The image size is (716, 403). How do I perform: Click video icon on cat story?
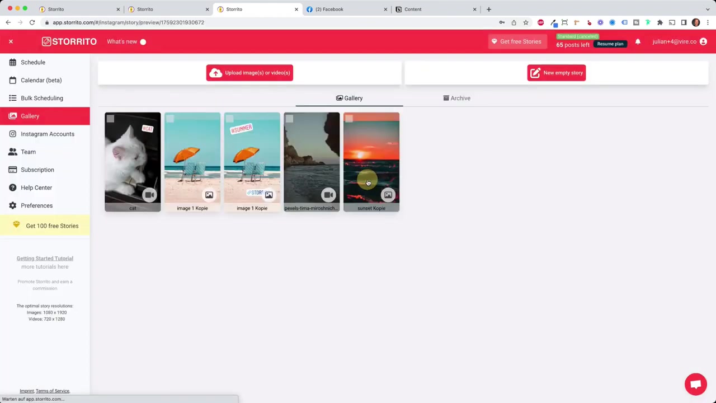coord(149,195)
